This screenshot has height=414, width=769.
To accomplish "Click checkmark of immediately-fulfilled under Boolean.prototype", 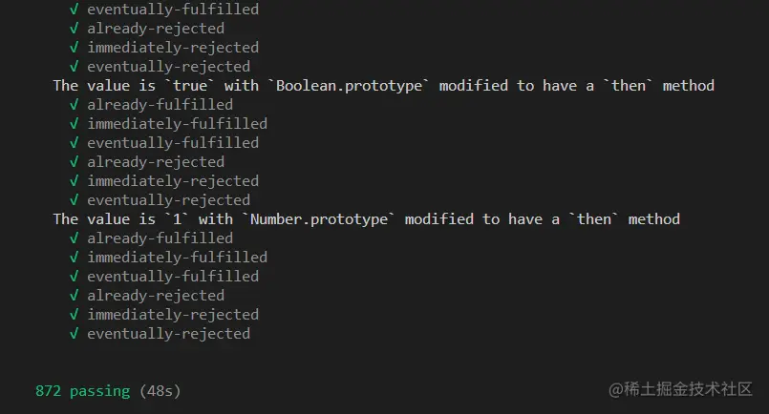I will click(x=75, y=124).
